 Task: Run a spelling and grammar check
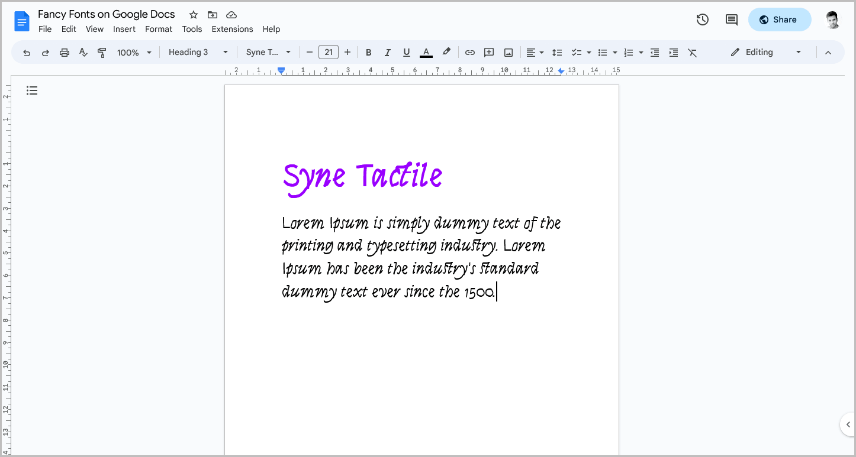tap(83, 52)
